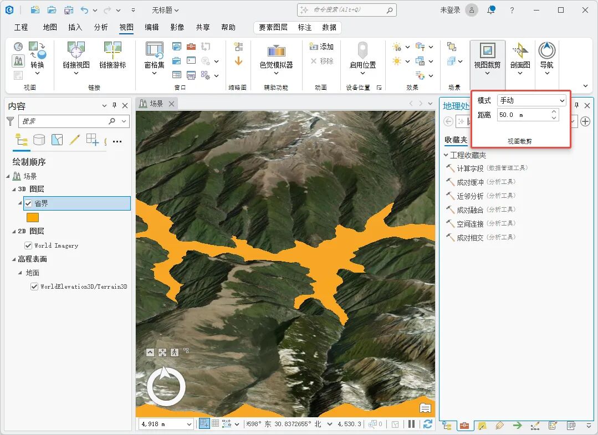Pause drawing in the scene view
598x435 pixels.
(x=412, y=424)
